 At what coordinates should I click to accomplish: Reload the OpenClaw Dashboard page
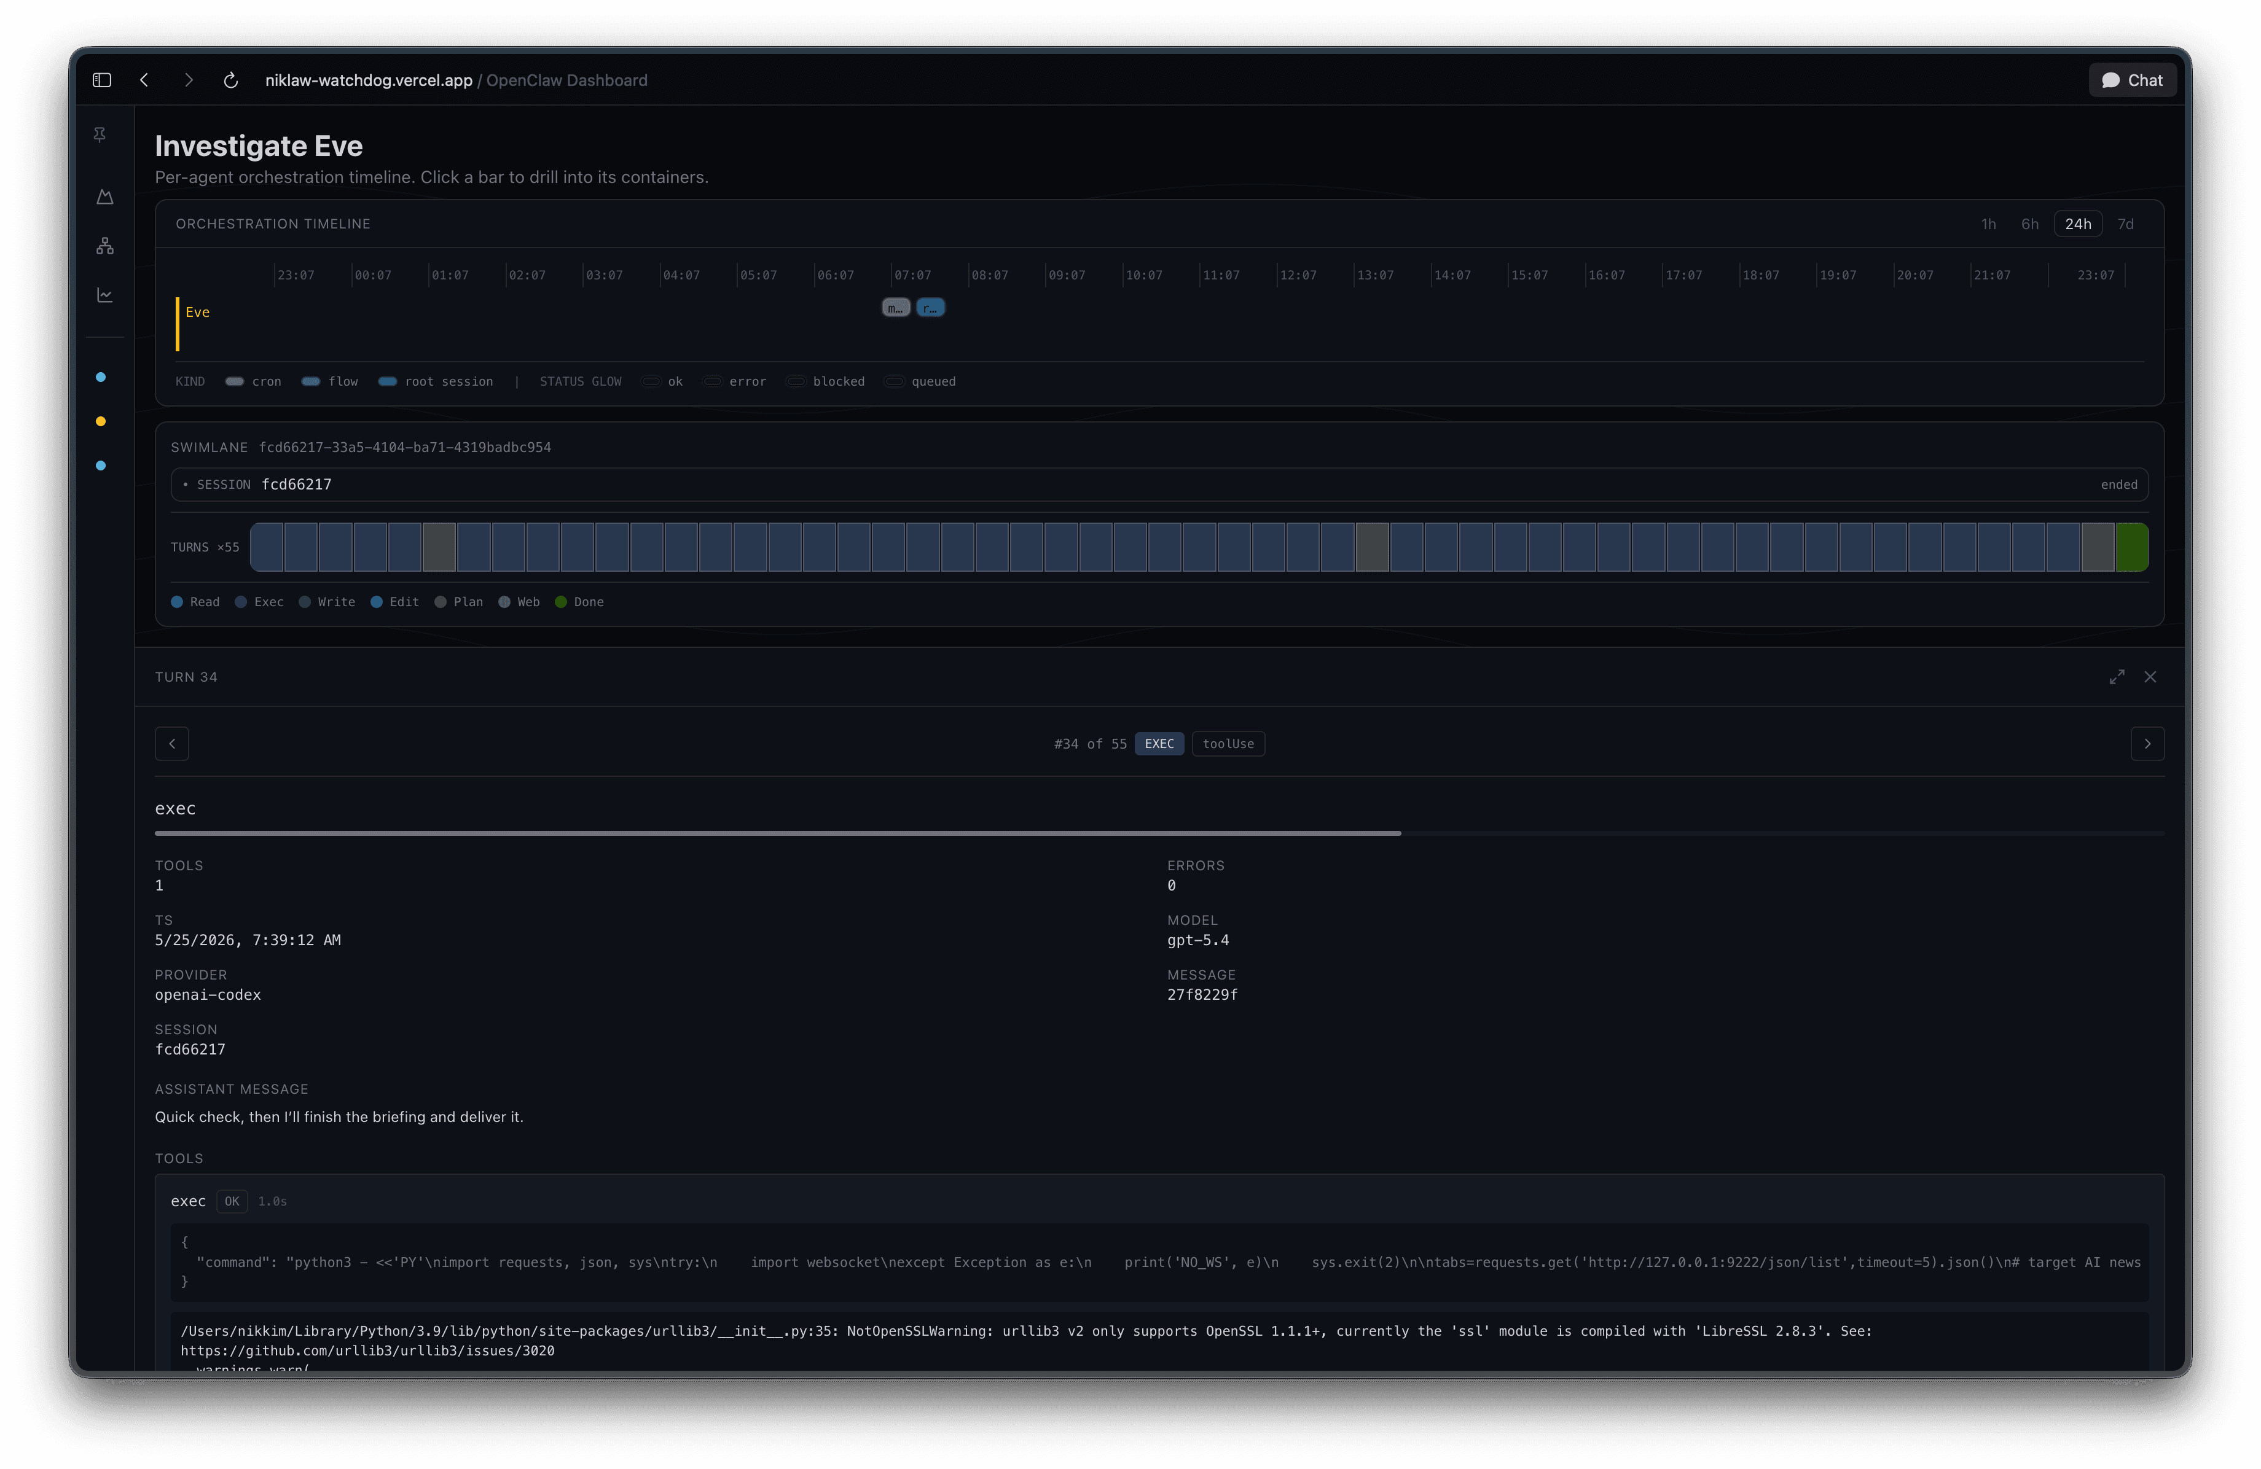coord(231,80)
